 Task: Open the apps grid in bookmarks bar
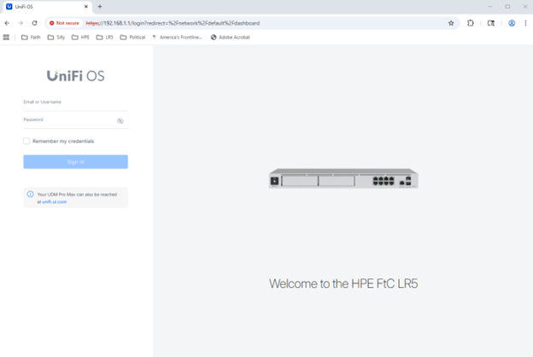6,38
